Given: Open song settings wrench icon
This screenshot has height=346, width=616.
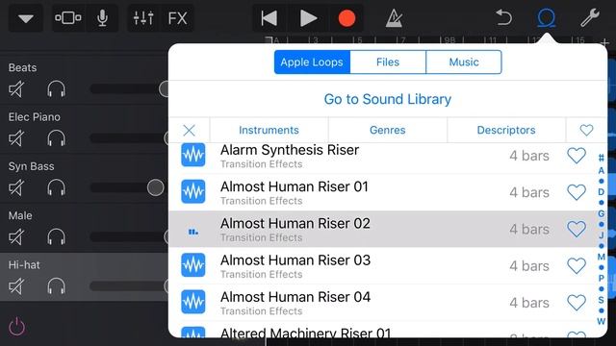Looking at the screenshot, I should click(590, 18).
